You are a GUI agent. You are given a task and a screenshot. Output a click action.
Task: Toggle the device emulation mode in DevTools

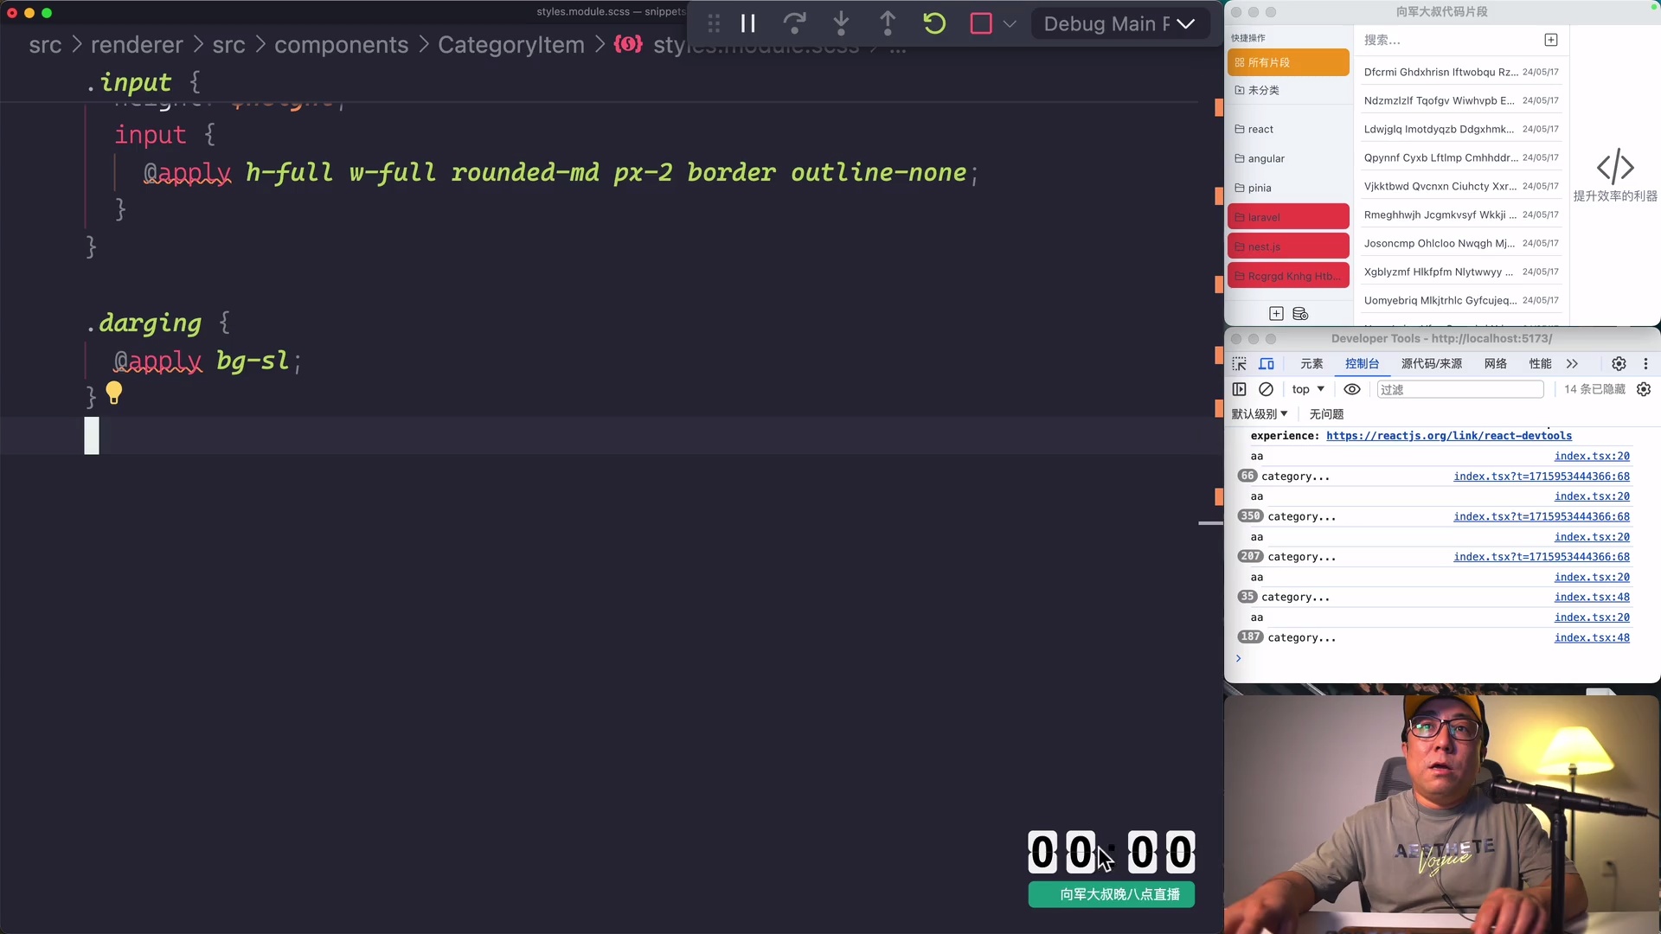(1267, 364)
